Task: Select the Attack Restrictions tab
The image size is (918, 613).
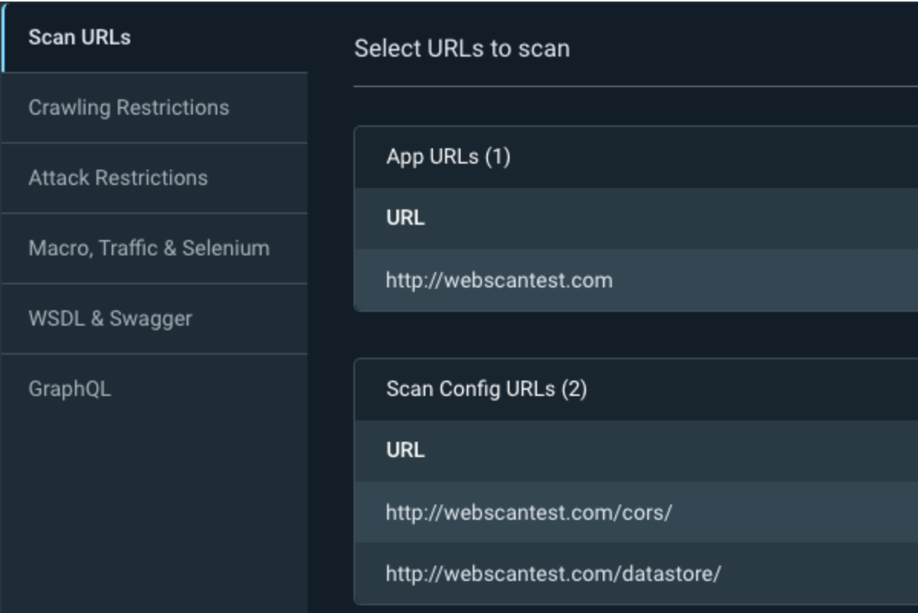Action: pyautogui.click(x=118, y=178)
